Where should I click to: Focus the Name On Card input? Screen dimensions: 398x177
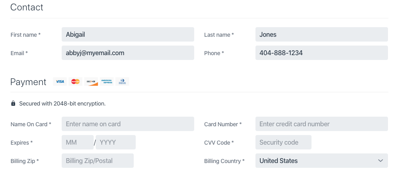pyautogui.click(x=127, y=124)
